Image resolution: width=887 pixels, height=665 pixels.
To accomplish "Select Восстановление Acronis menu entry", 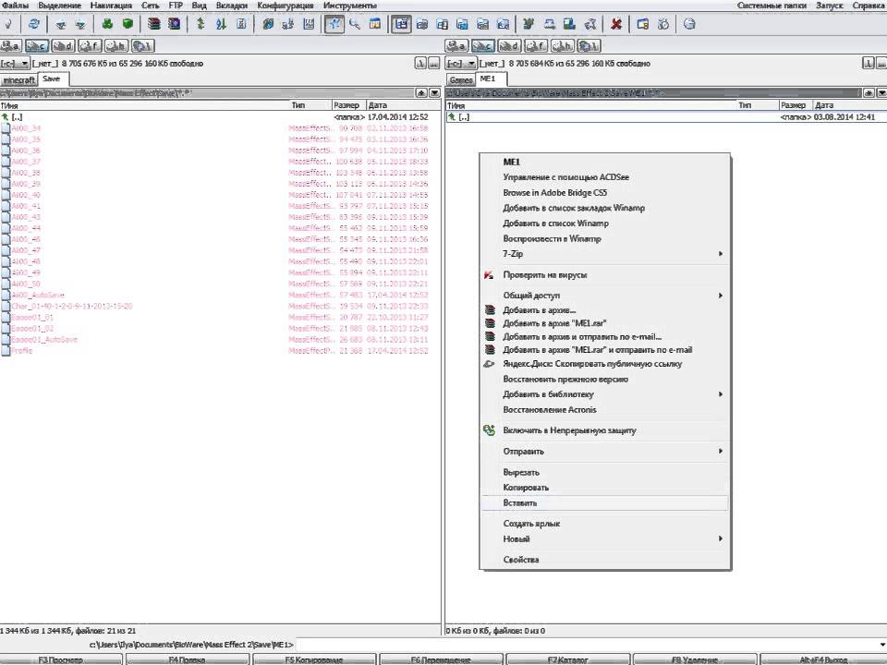I will pos(605,409).
